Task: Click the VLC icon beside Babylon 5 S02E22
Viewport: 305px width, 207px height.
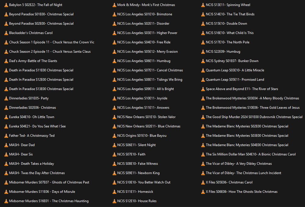Action: pyautogui.click(x=6, y=5)
